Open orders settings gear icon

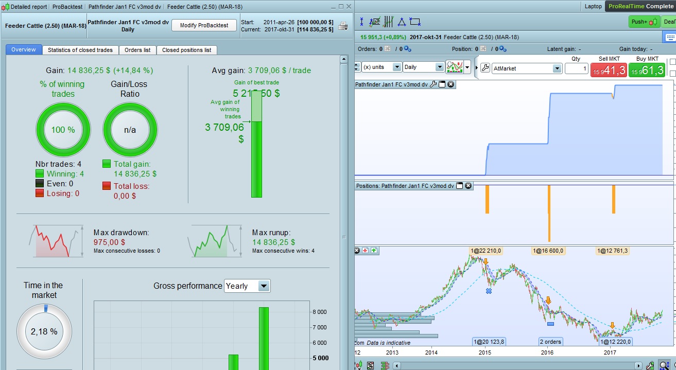tap(407, 49)
